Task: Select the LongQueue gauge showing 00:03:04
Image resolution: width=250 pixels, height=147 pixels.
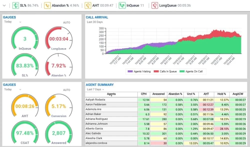Action: 59,39
